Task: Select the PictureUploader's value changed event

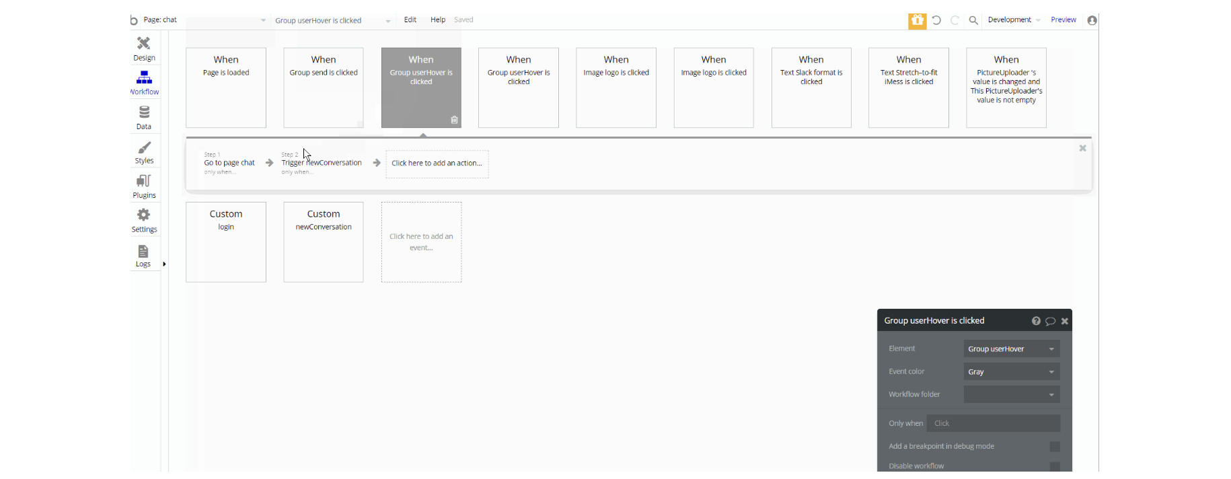Action: [1006, 87]
